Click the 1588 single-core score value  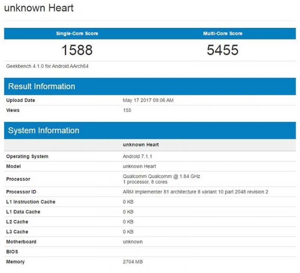(x=77, y=50)
